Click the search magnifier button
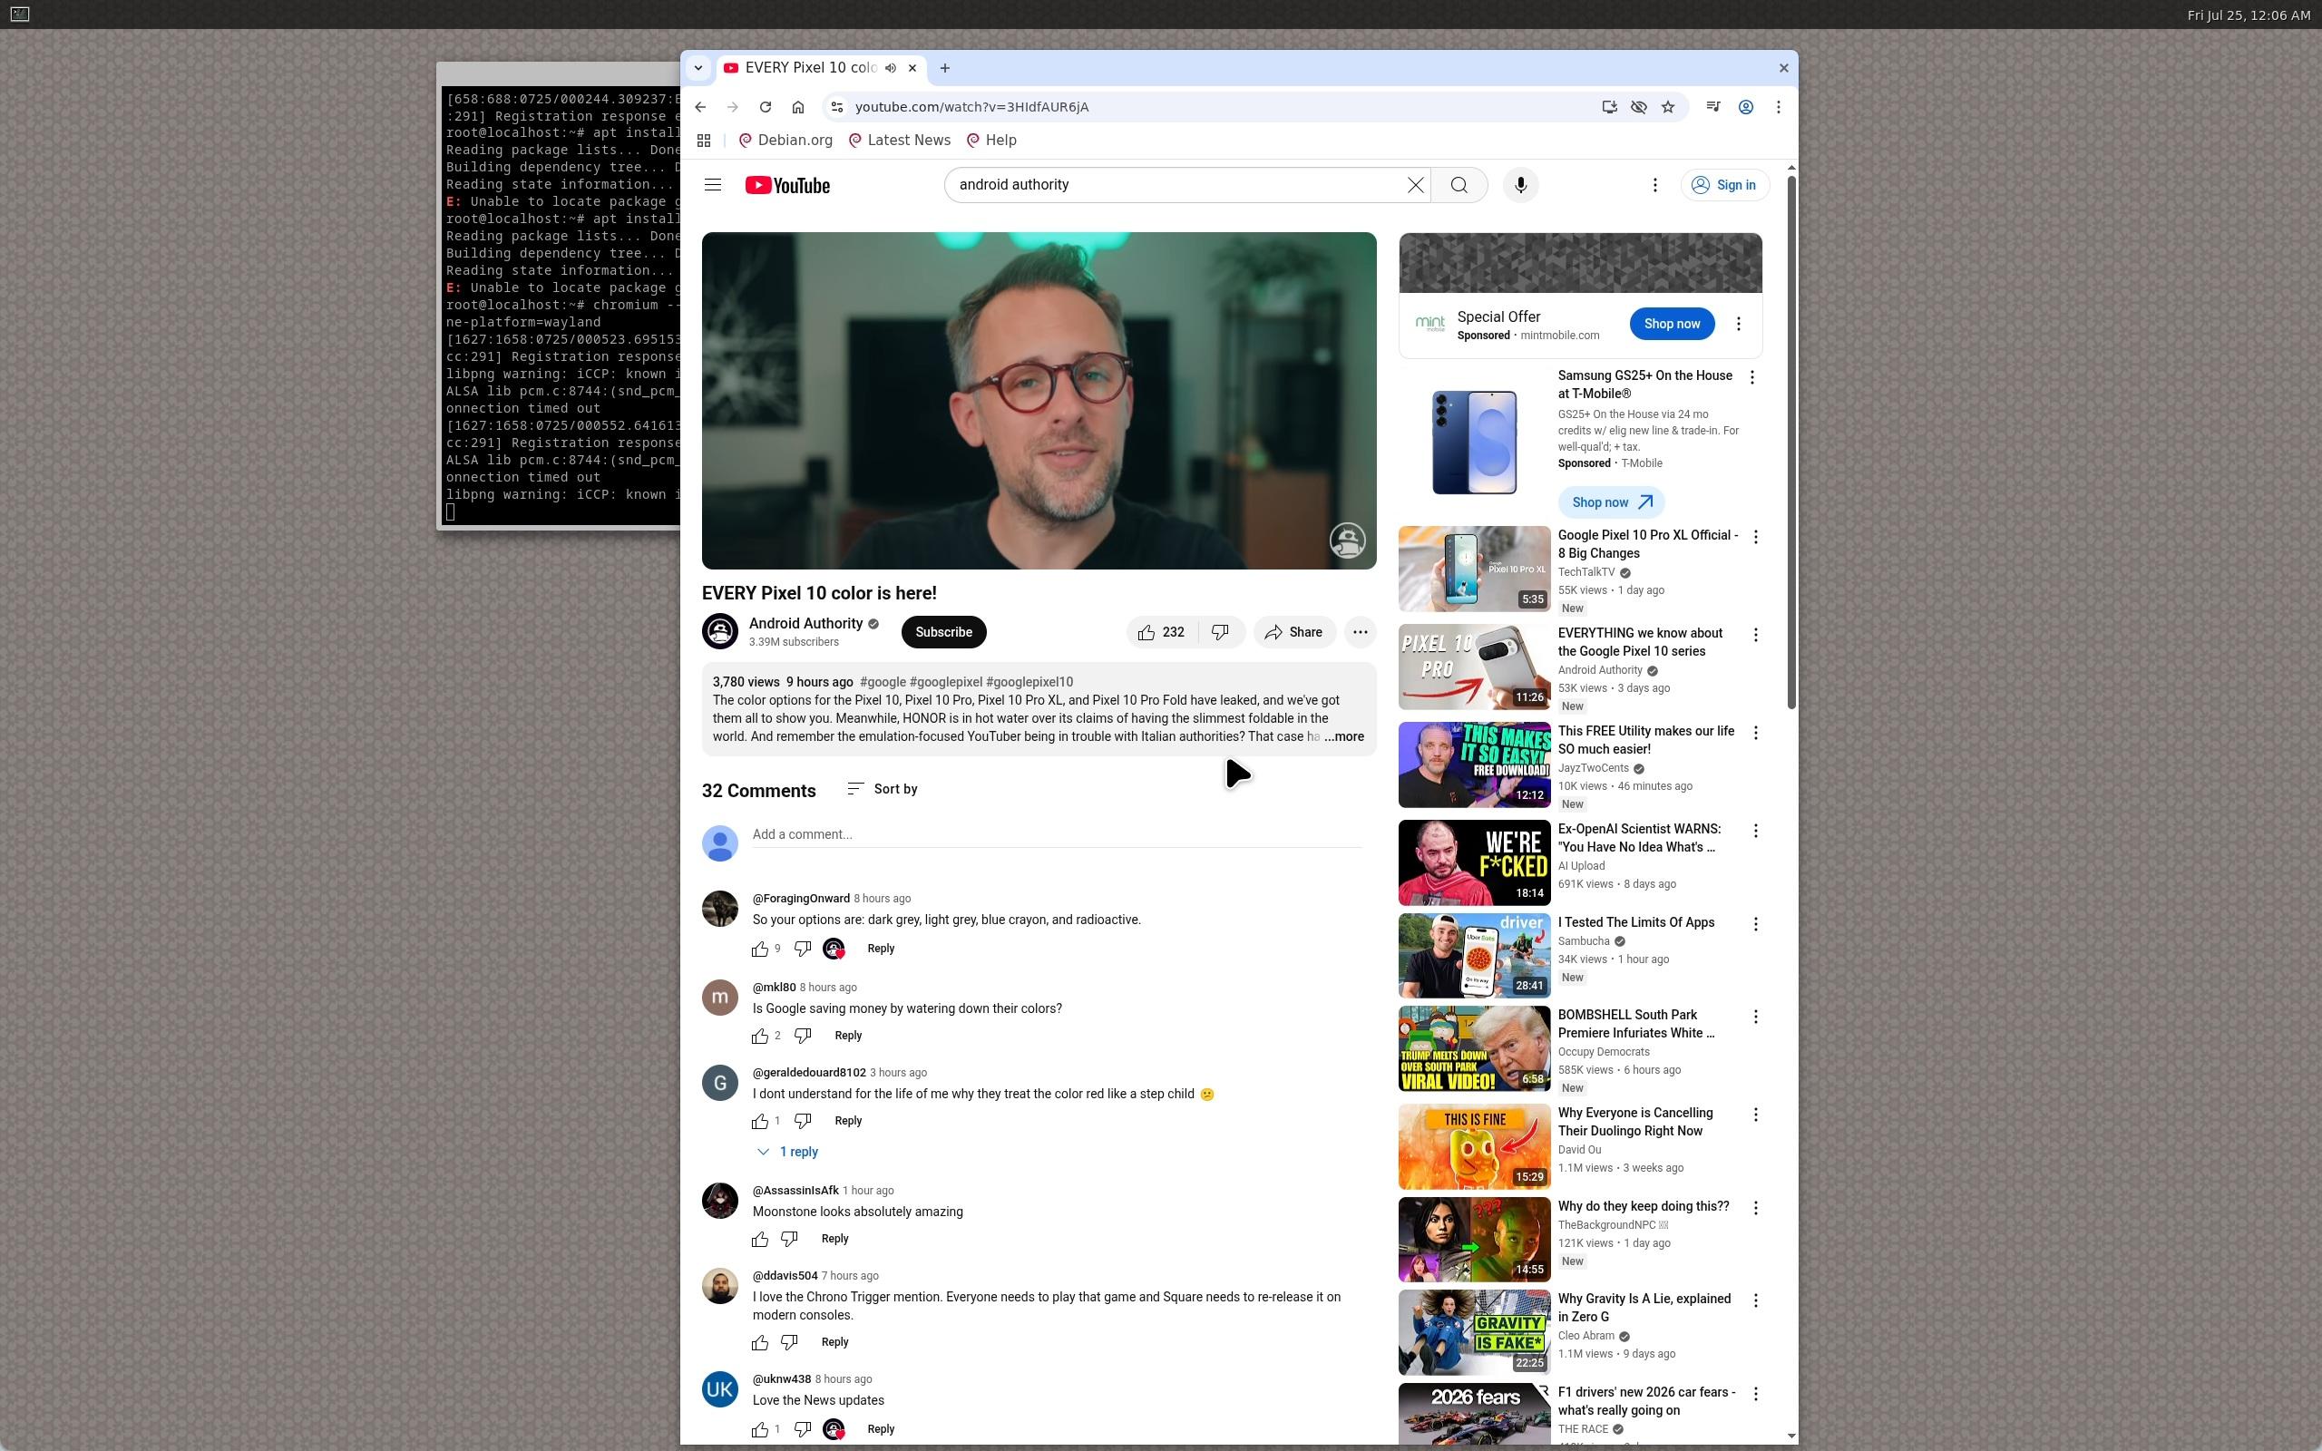Screen dimensions: 2322x1451 tap(1459, 185)
